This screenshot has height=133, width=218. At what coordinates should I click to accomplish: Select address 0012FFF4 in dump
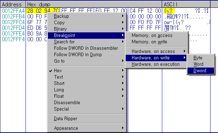pyautogui.click(x=13, y=39)
